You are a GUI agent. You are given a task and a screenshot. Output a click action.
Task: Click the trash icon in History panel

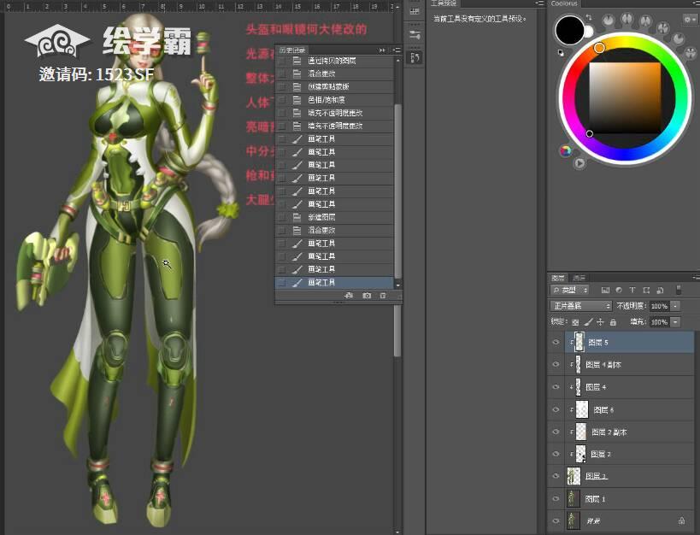383,296
